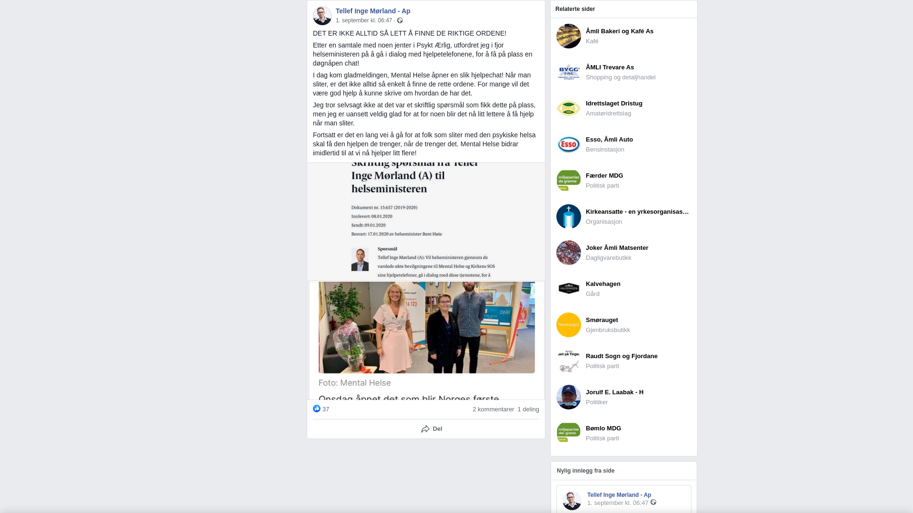Click the Kirkeansatte organisation icon
The image size is (913, 513).
point(569,217)
